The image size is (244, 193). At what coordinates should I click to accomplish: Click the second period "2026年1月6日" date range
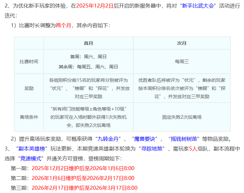(x=83, y=178)
